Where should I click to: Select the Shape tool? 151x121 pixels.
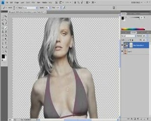pos(6,47)
